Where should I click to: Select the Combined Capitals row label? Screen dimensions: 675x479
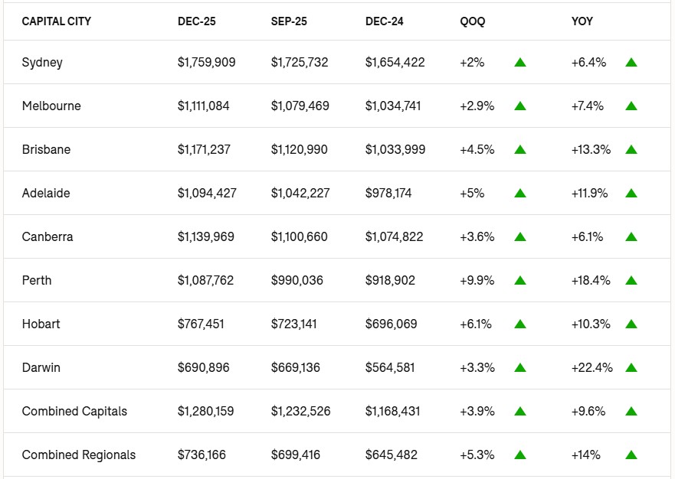74,412
